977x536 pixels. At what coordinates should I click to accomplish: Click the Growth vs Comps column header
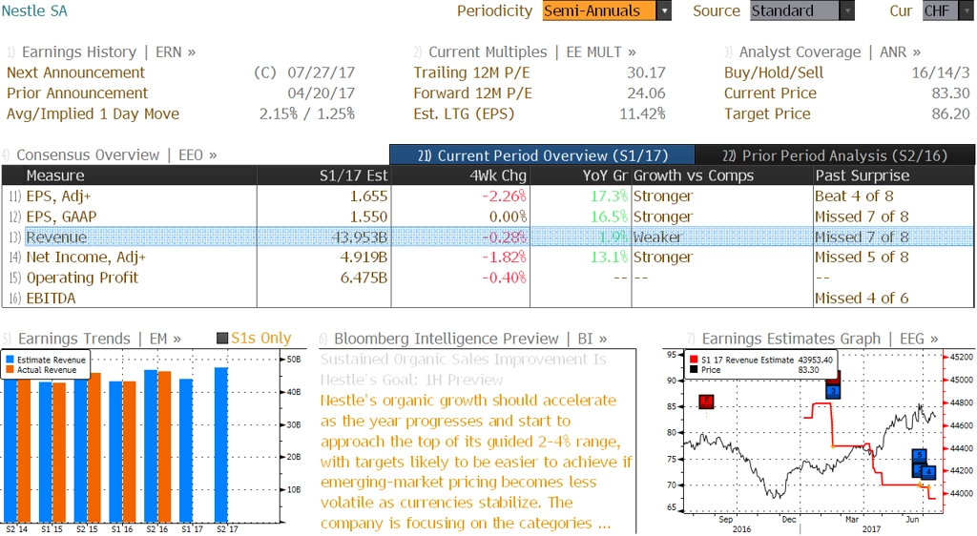pyautogui.click(x=722, y=175)
